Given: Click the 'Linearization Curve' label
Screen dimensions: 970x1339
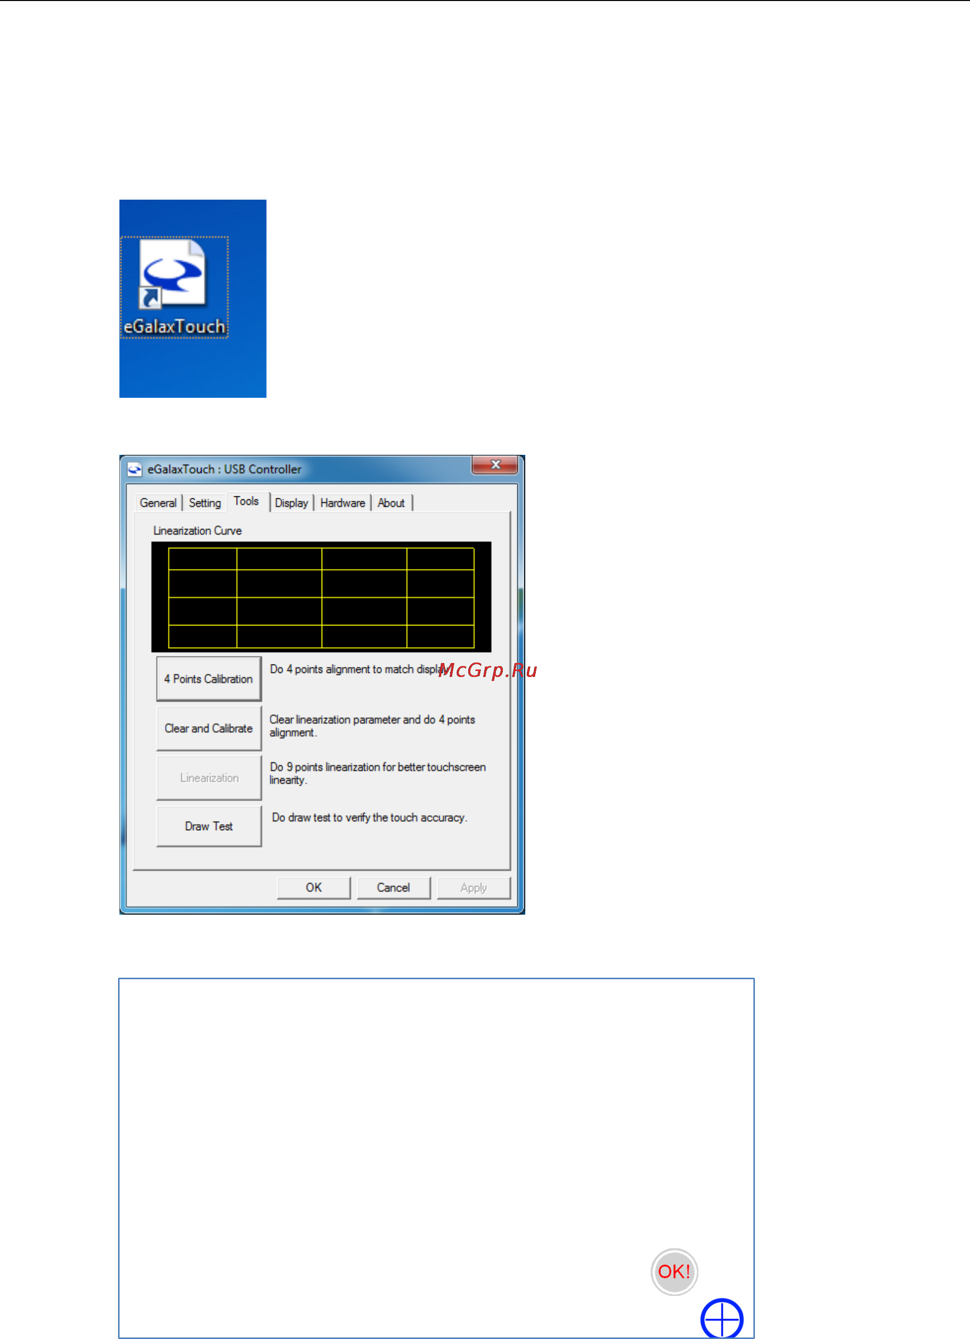Looking at the screenshot, I should pos(197,531).
